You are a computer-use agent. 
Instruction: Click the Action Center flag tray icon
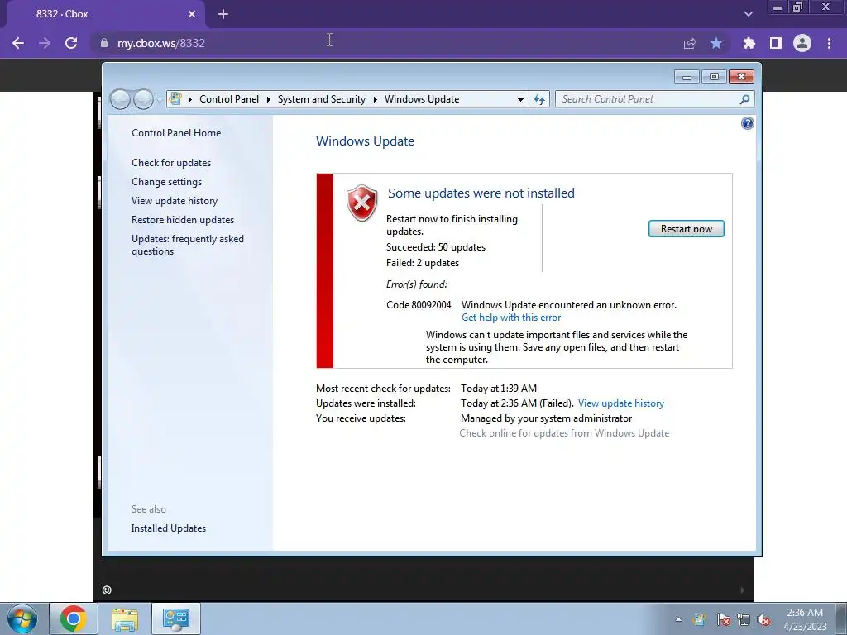723,619
